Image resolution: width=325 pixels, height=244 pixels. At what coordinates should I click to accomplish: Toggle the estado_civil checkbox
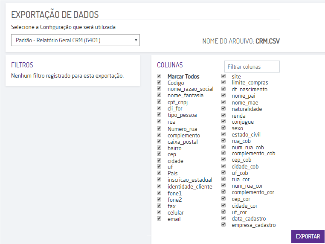pos(223,134)
